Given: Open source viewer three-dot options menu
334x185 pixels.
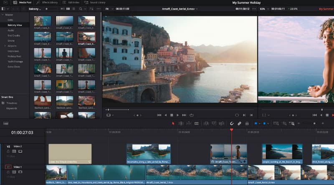Looking at the screenshot, I should [x=254, y=9].
